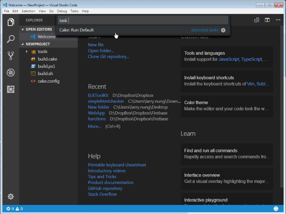The image size is (286, 214).
Task: Open recent WebApp project
Action: (96, 113)
